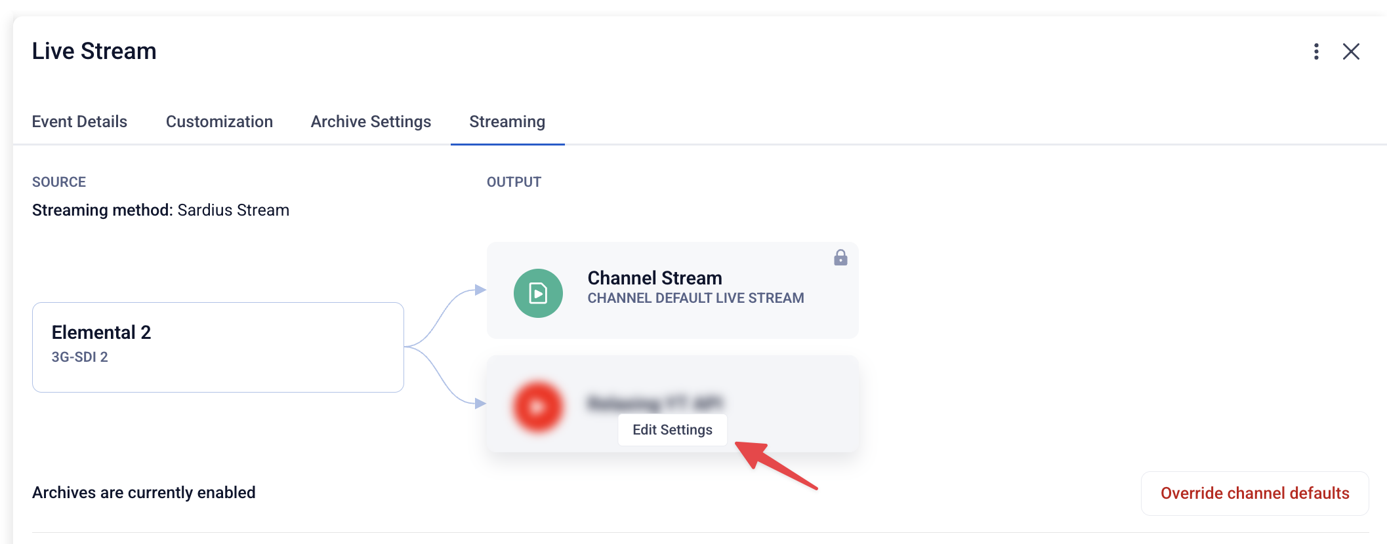The width and height of the screenshot is (1387, 544).
Task: Click the arrowhead pointing to blurred output
Action: (x=480, y=403)
